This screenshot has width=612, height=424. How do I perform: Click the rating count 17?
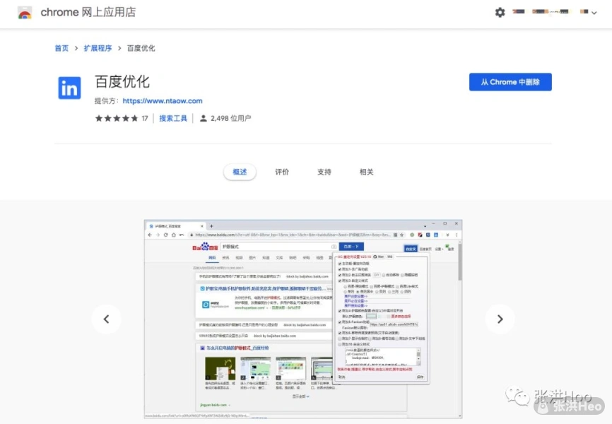coord(145,118)
